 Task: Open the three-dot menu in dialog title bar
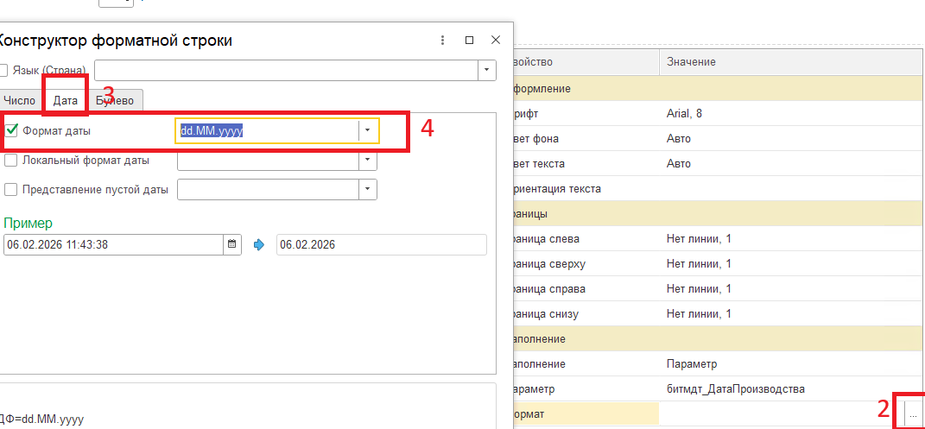click(442, 41)
